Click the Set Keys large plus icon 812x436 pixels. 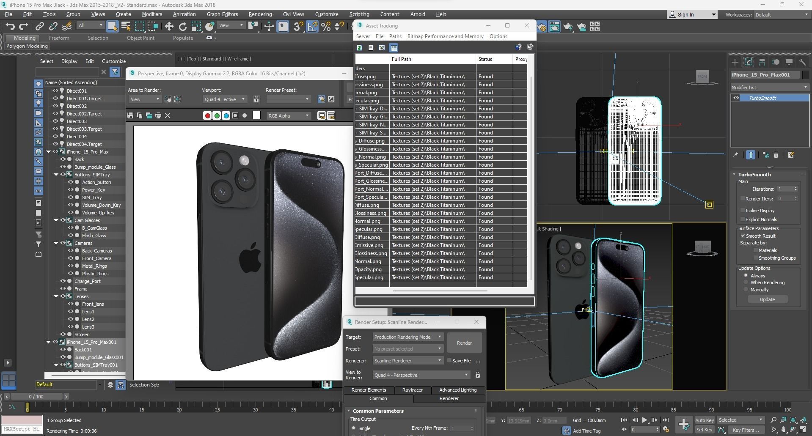(683, 424)
